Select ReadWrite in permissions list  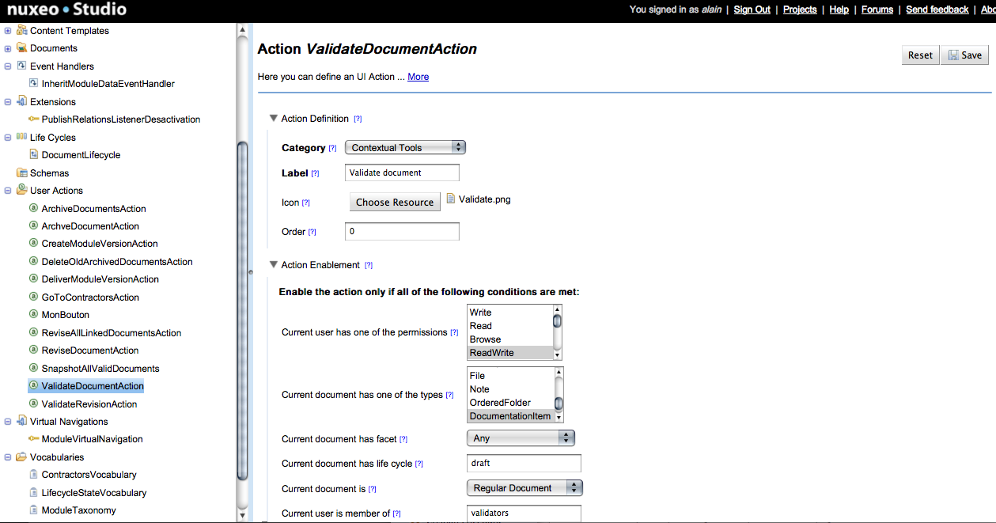pyautogui.click(x=509, y=353)
